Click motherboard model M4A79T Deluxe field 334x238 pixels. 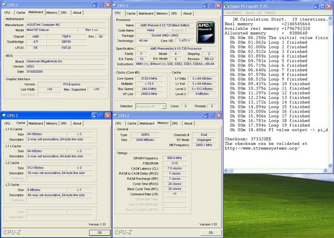click(x=51, y=30)
